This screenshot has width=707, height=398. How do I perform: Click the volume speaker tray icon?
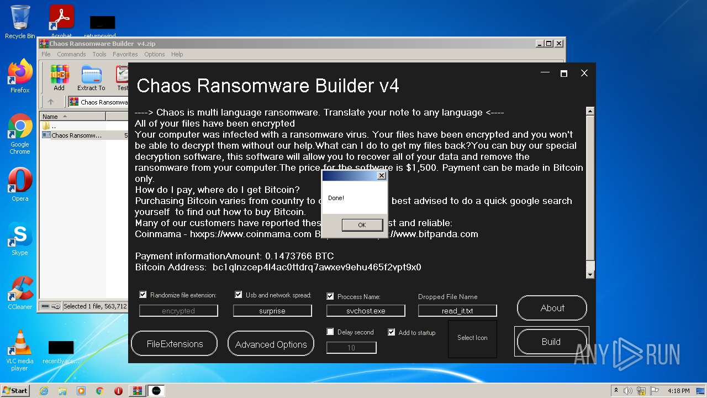(628, 391)
